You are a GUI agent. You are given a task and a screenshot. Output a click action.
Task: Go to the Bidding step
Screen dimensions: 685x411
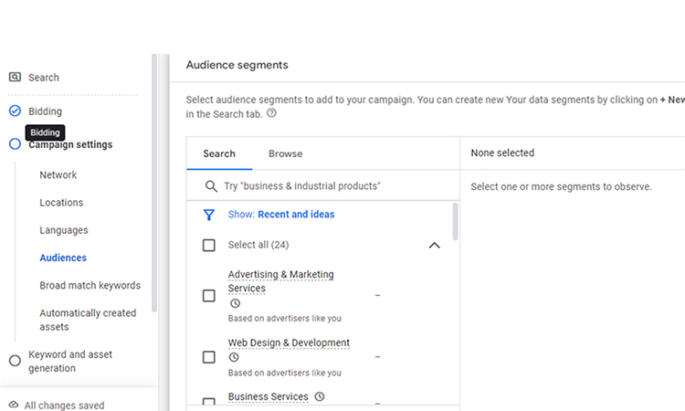(x=45, y=111)
